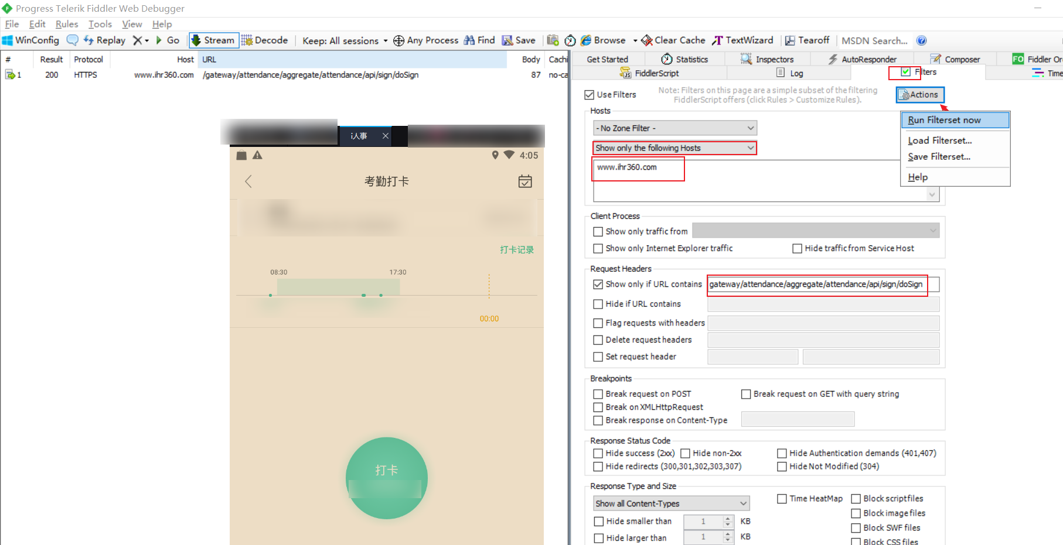The height and width of the screenshot is (545, 1063).
Task: Open the Find sessions dialog
Action: 479,40
